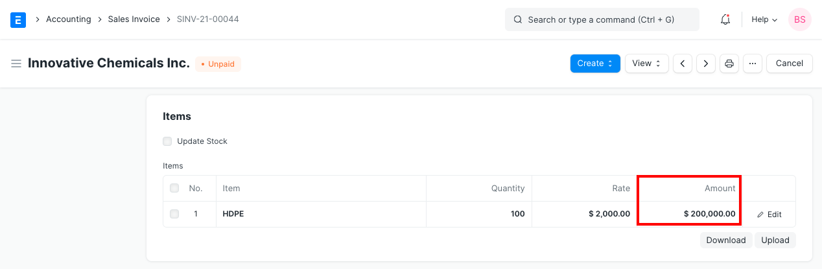
Task: Edit the HDPE item row
Action: (x=769, y=215)
